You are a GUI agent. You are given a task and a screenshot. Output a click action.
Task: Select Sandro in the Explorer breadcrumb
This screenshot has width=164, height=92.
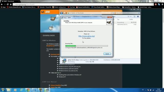tap(73, 13)
